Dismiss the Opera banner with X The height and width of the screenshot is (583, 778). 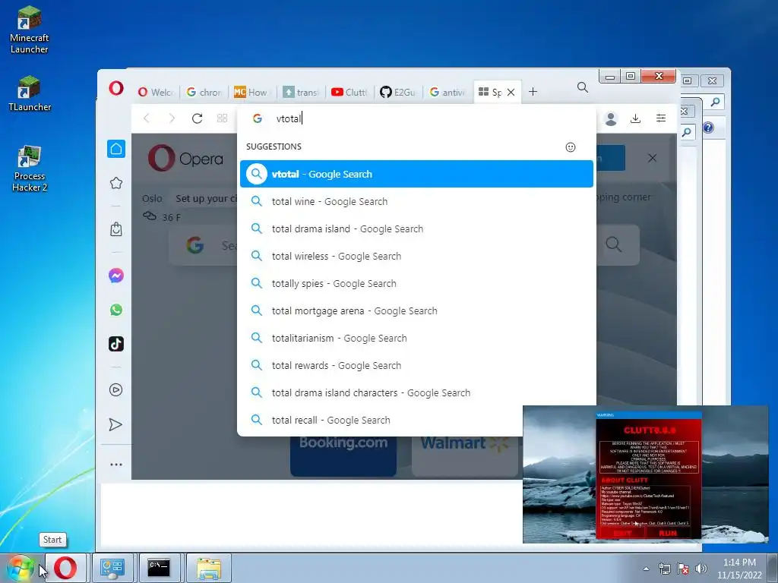click(653, 158)
